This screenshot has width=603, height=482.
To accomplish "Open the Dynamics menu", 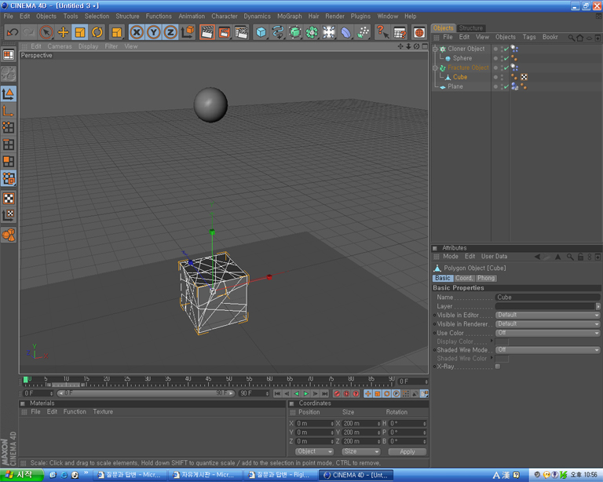I will click(x=257, y=16).
